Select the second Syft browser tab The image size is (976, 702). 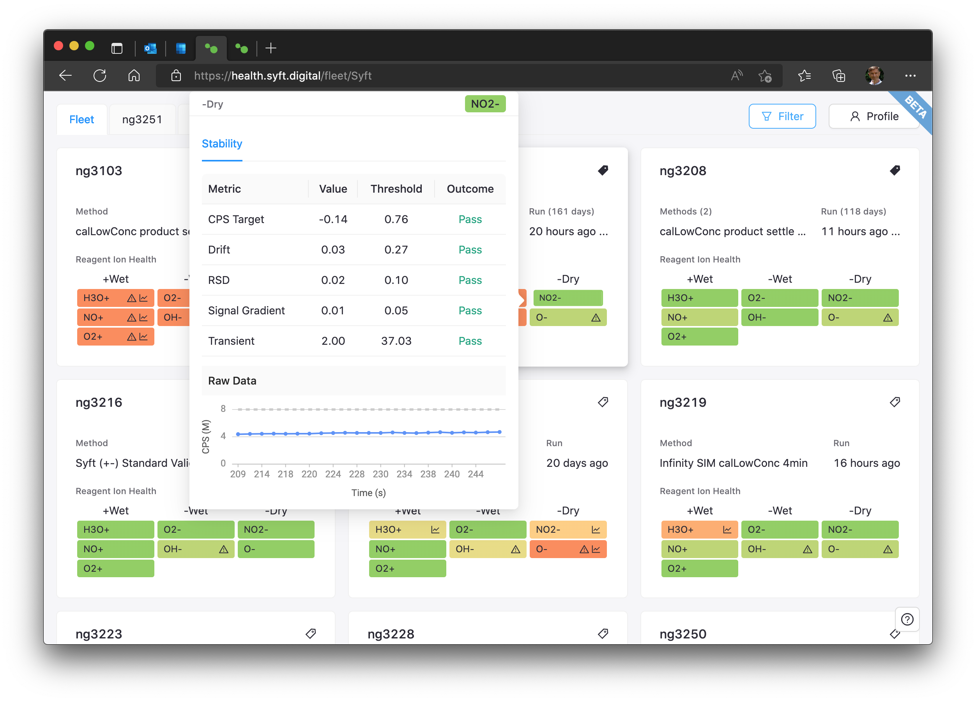pos(241,48)
